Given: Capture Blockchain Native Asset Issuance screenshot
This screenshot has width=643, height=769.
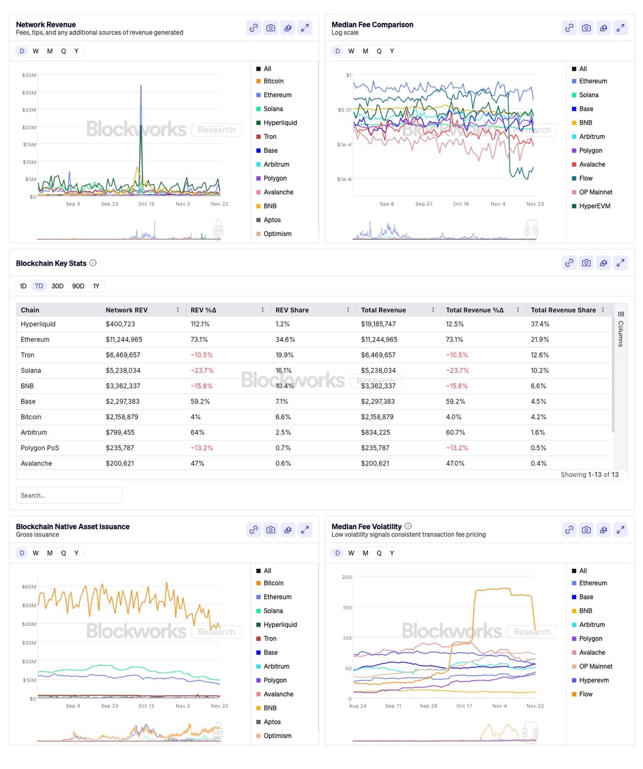Looking at the screenshot, I should click(x=271, y=530).
